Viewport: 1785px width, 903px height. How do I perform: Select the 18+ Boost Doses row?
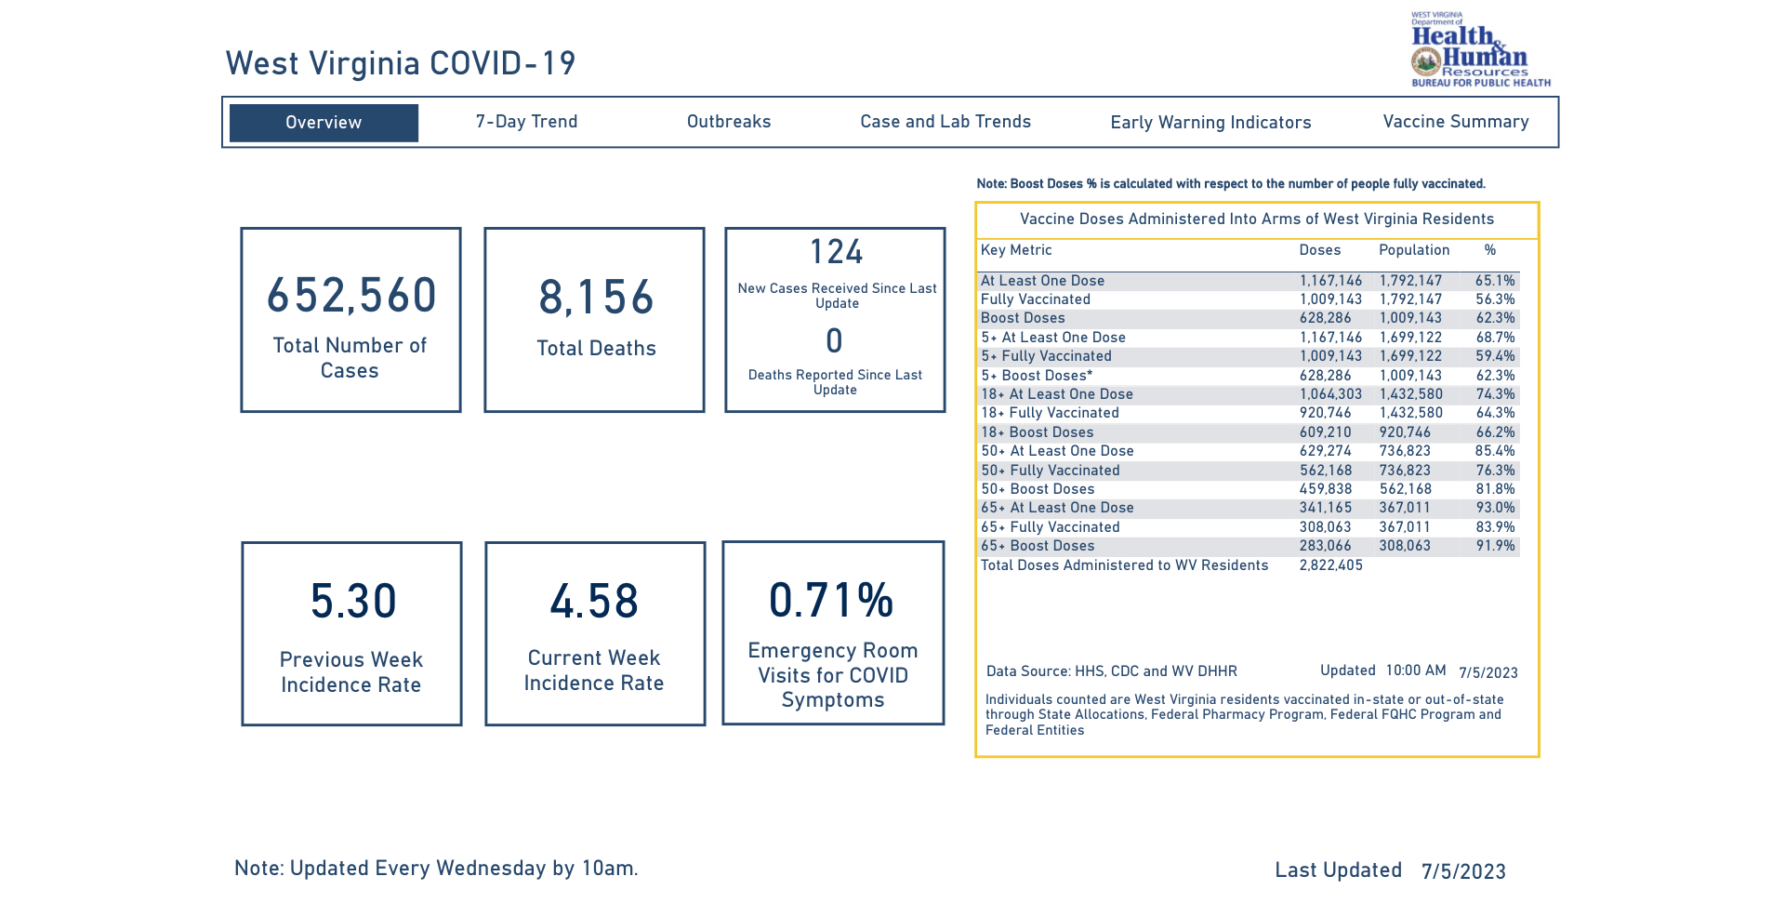tap(1249, 432)
